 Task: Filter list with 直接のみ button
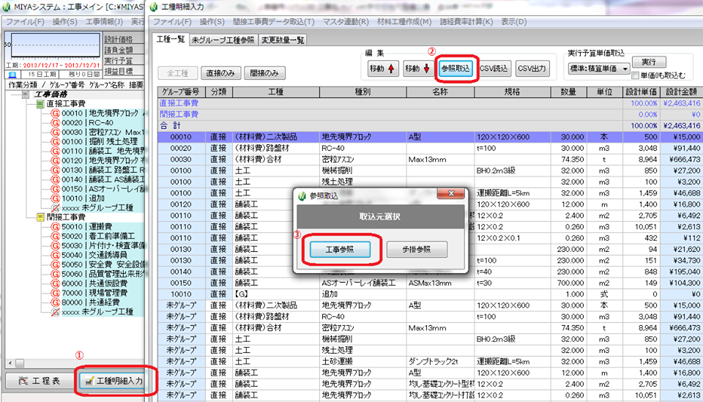[220, 73]
